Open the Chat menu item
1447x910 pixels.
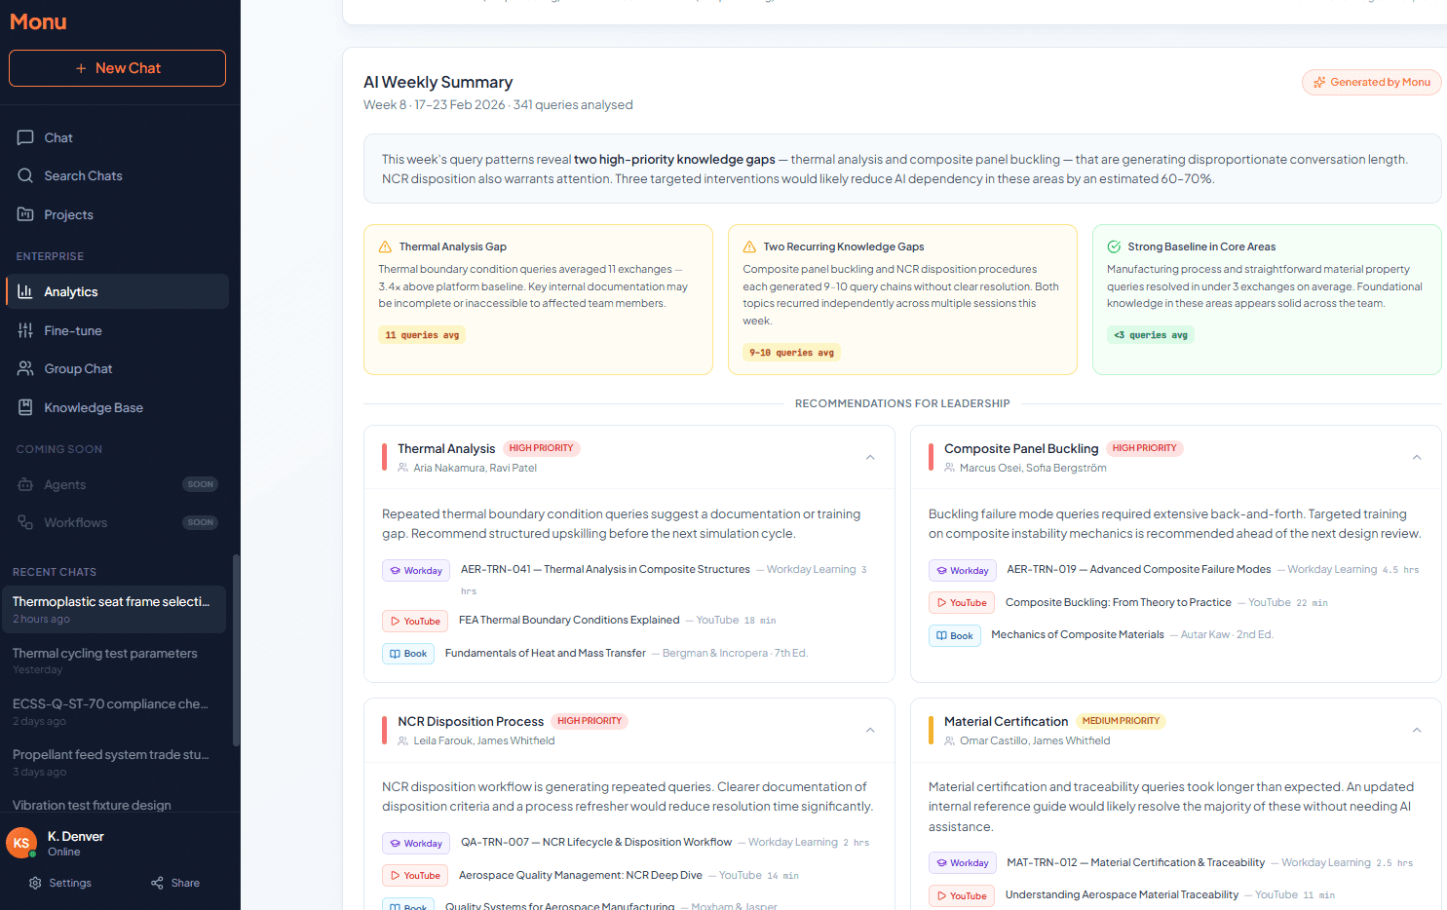[117, 137]
